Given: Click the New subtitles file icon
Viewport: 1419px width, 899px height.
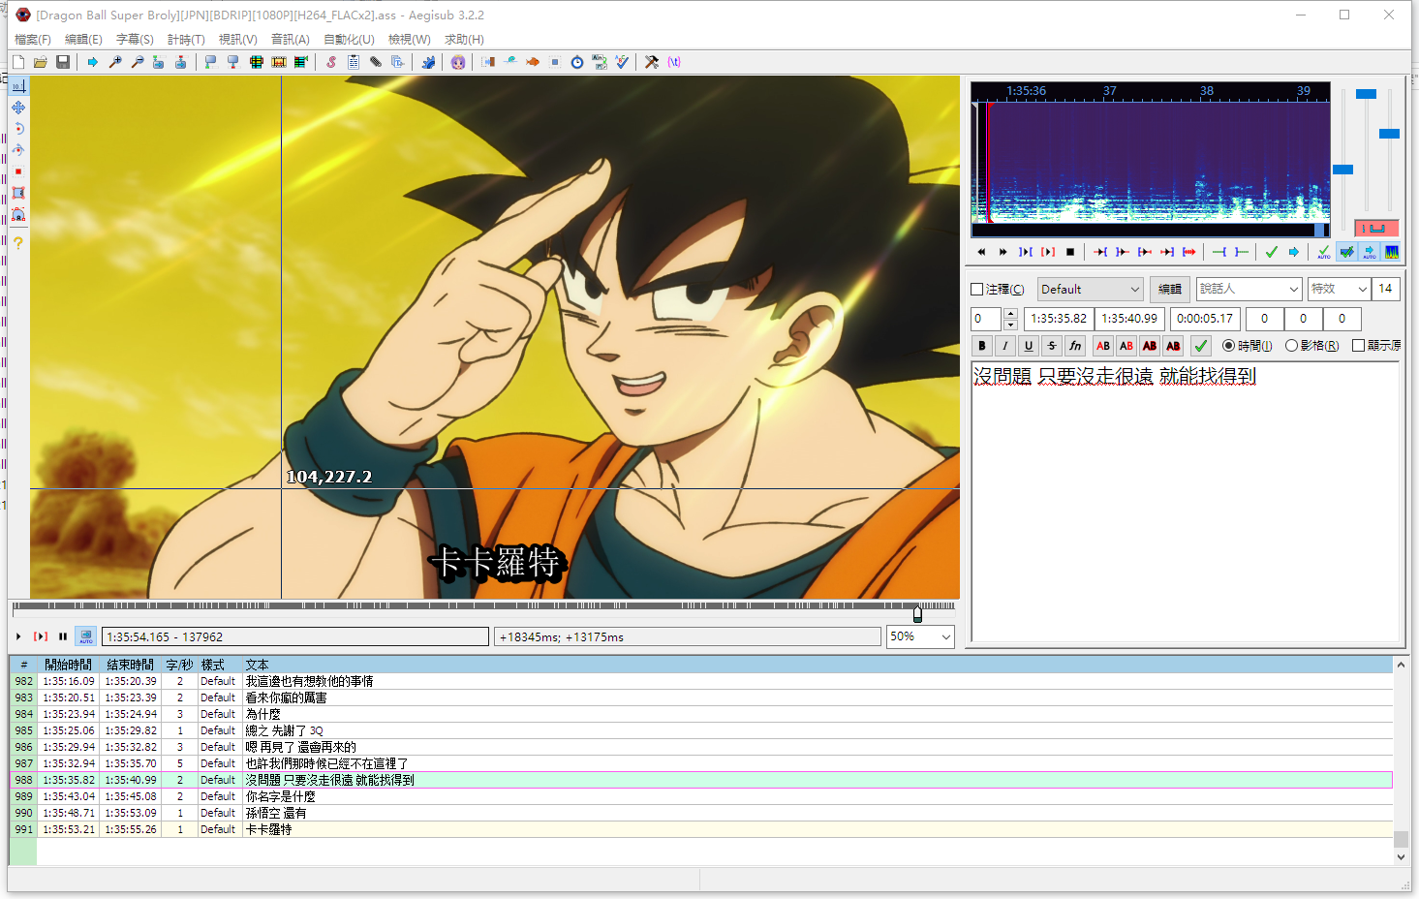Looking at the screenshot, I should [x=18, y=62].
